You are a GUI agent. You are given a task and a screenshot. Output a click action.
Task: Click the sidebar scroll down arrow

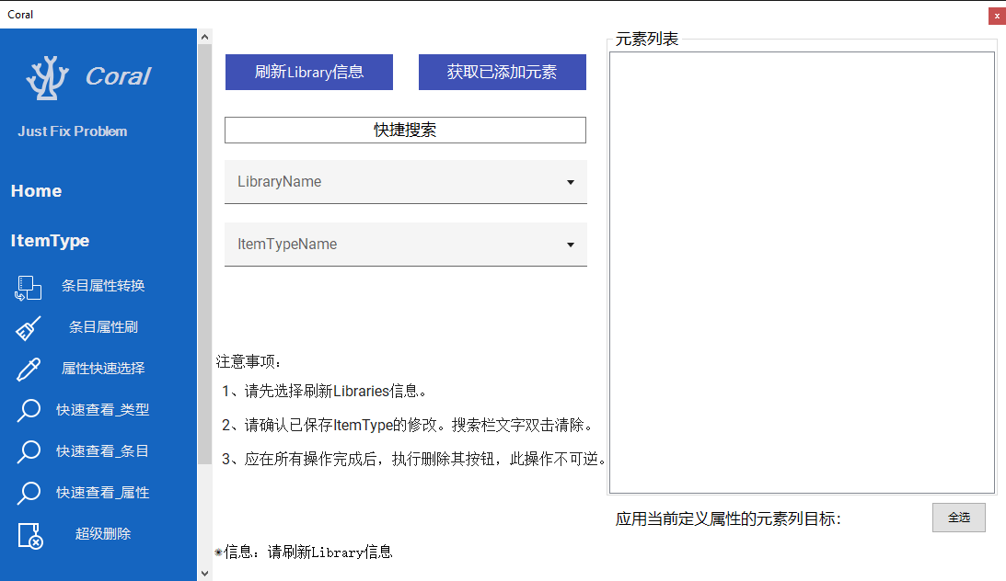(x=204, y=573)
